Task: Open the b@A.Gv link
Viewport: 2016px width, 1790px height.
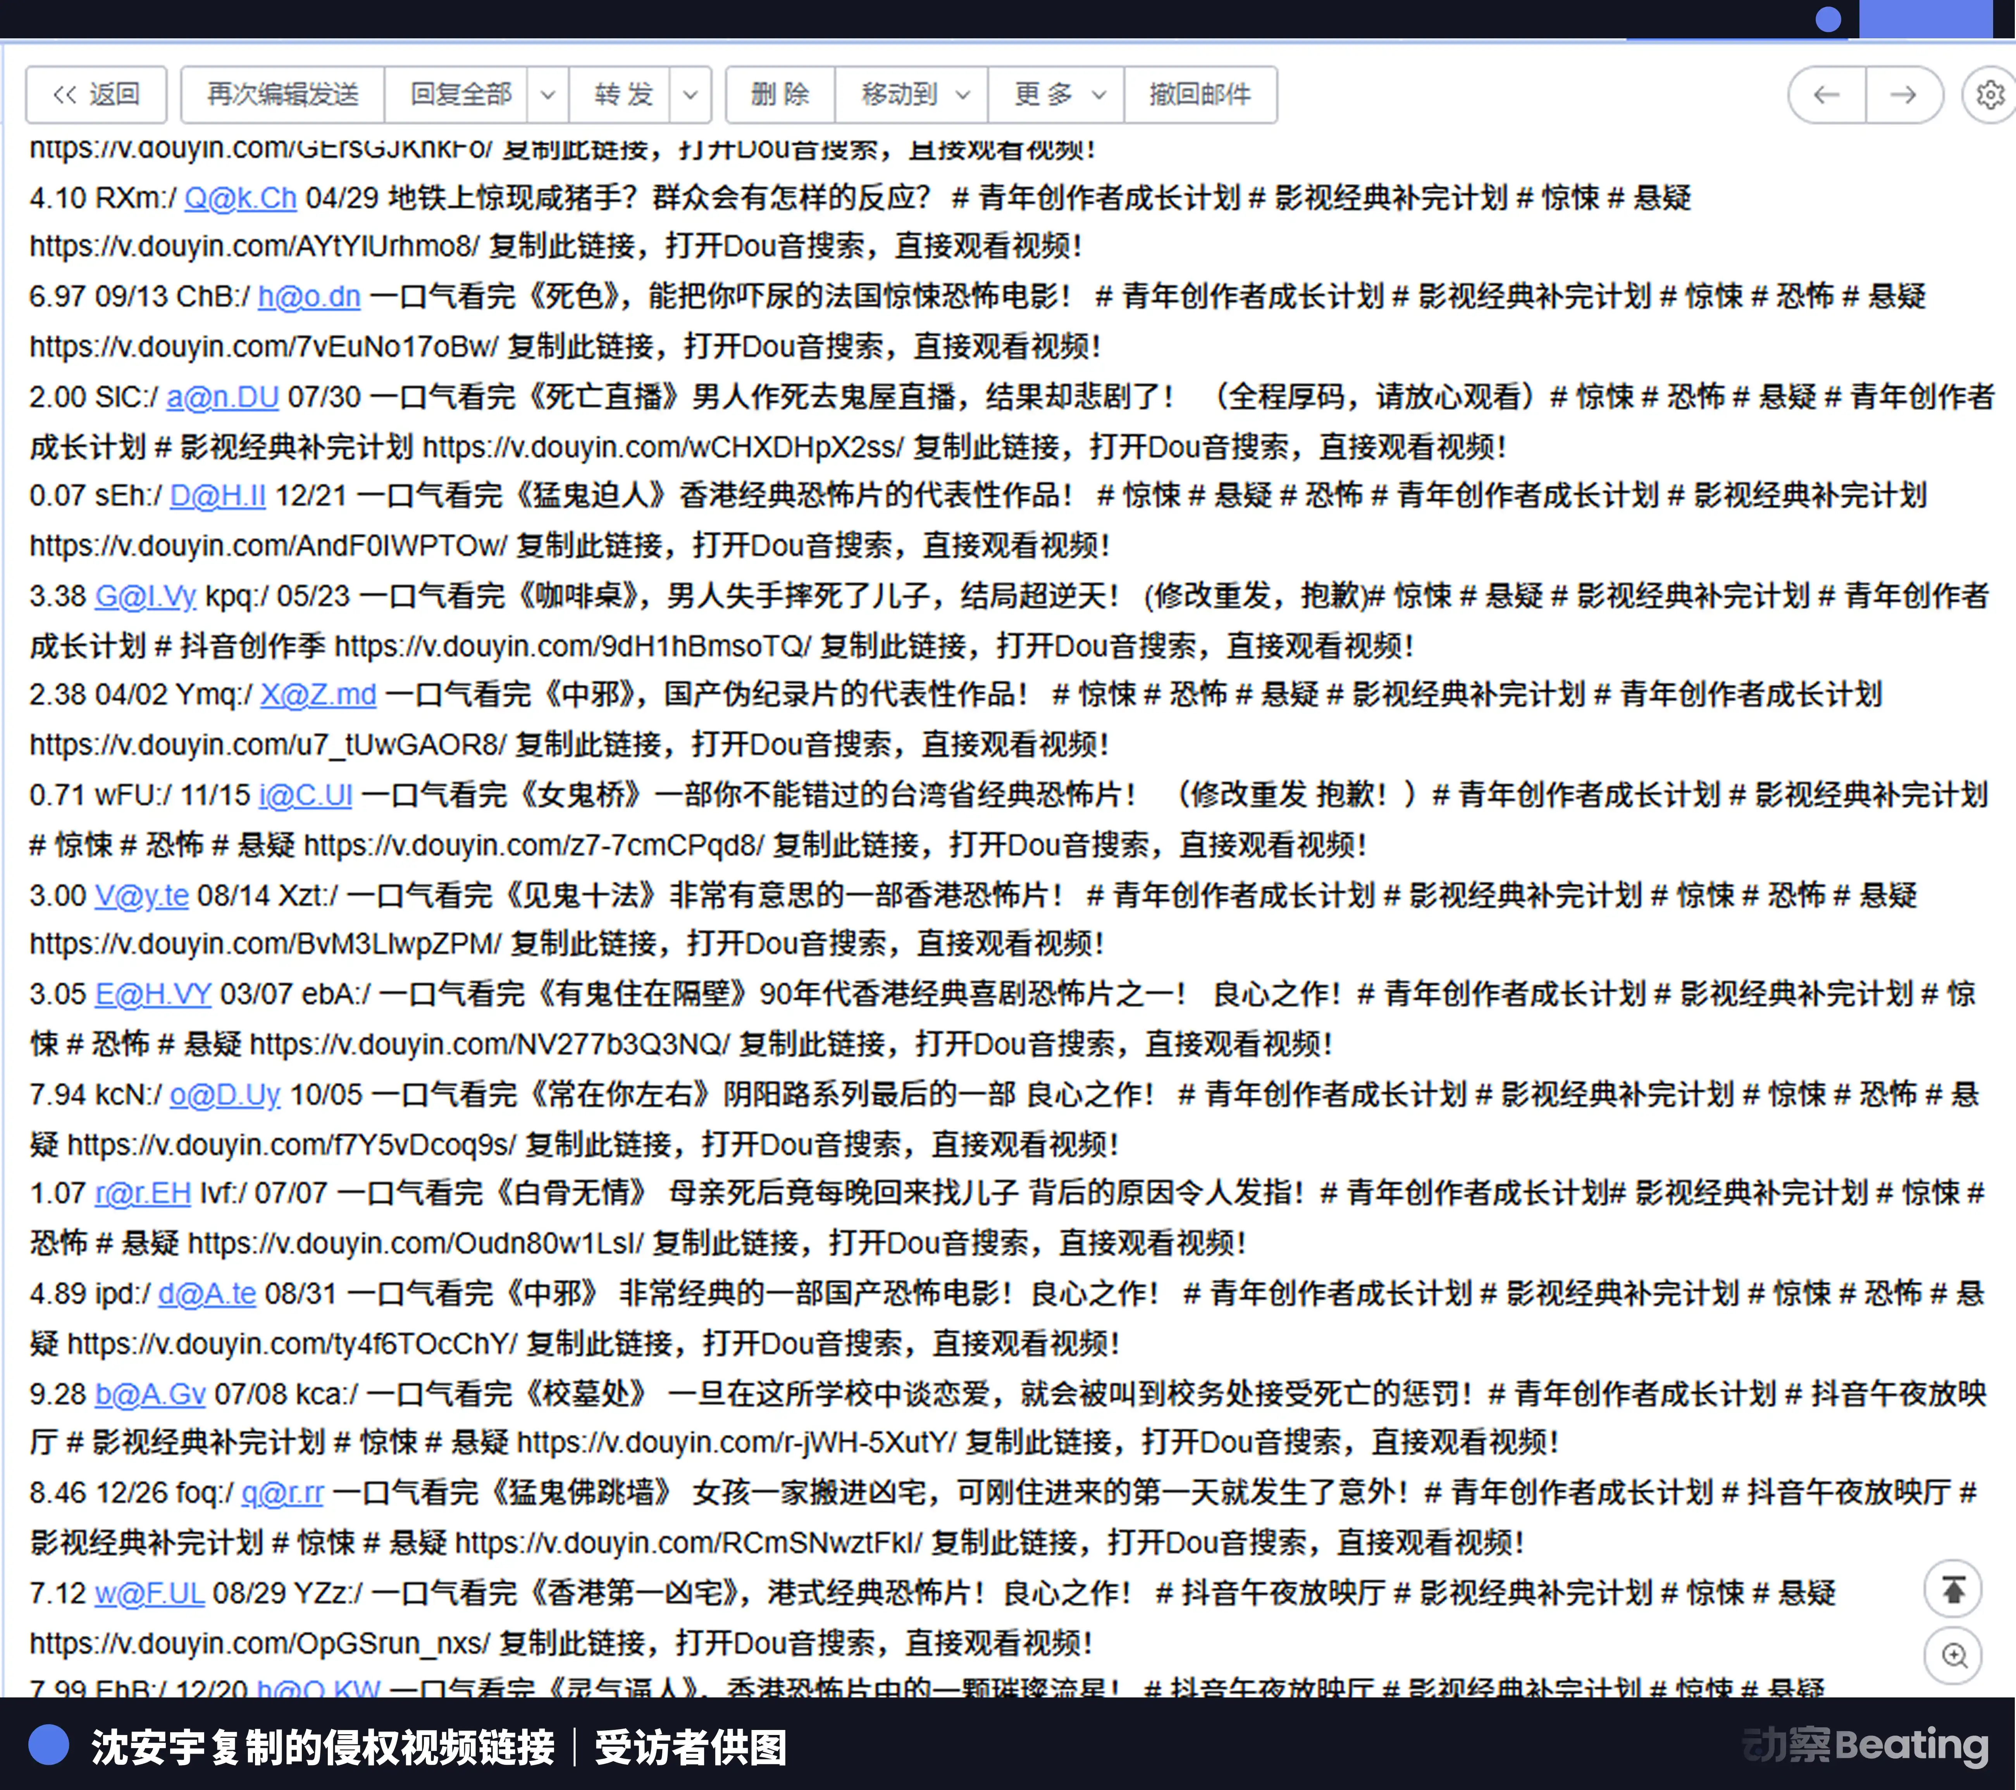Action: point(151,1395)
